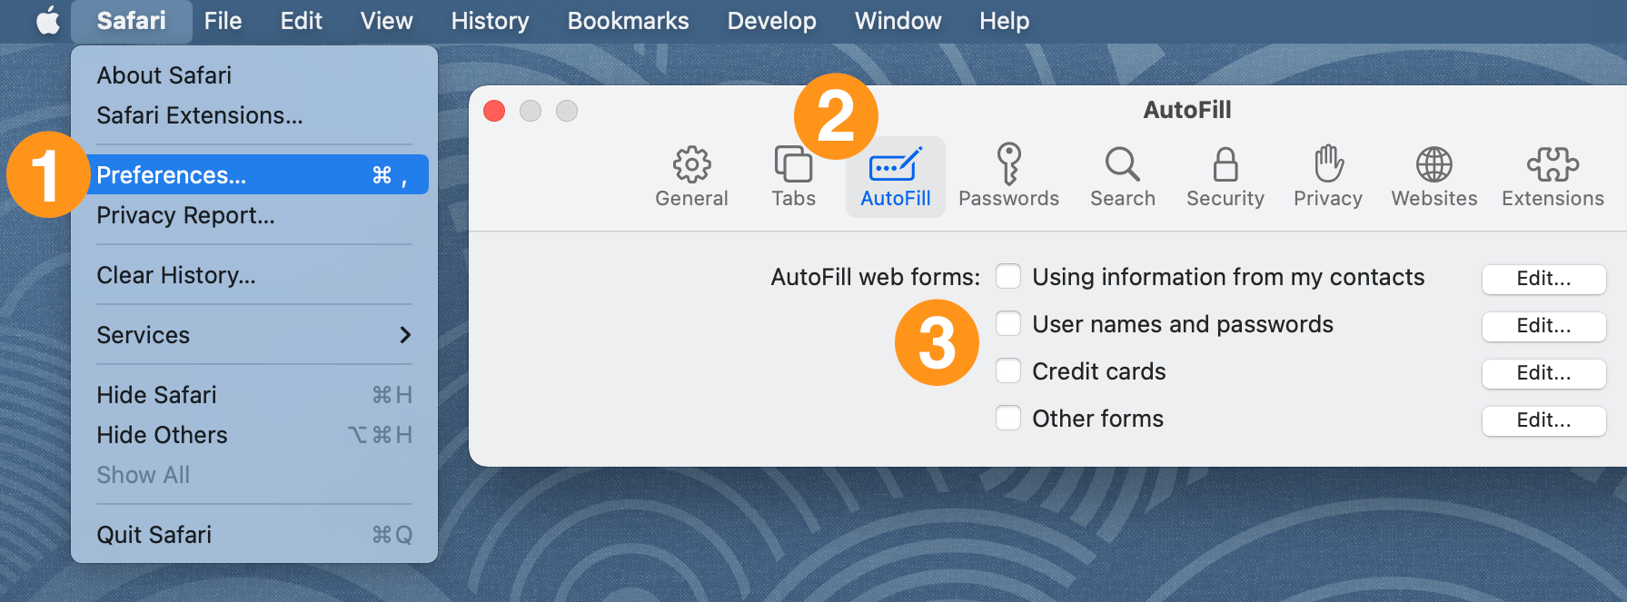Choose Hide Others menu item
Image resolution: width=1627 pixels, height=602 pixels.
pyautogui.click(x=253, y=435)
